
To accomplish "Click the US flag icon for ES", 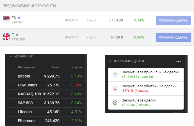I will (x=6, y=20).
